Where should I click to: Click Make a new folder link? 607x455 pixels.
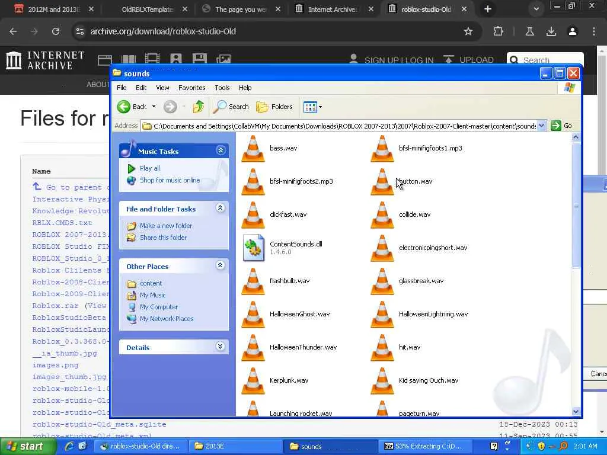point(166,226)
